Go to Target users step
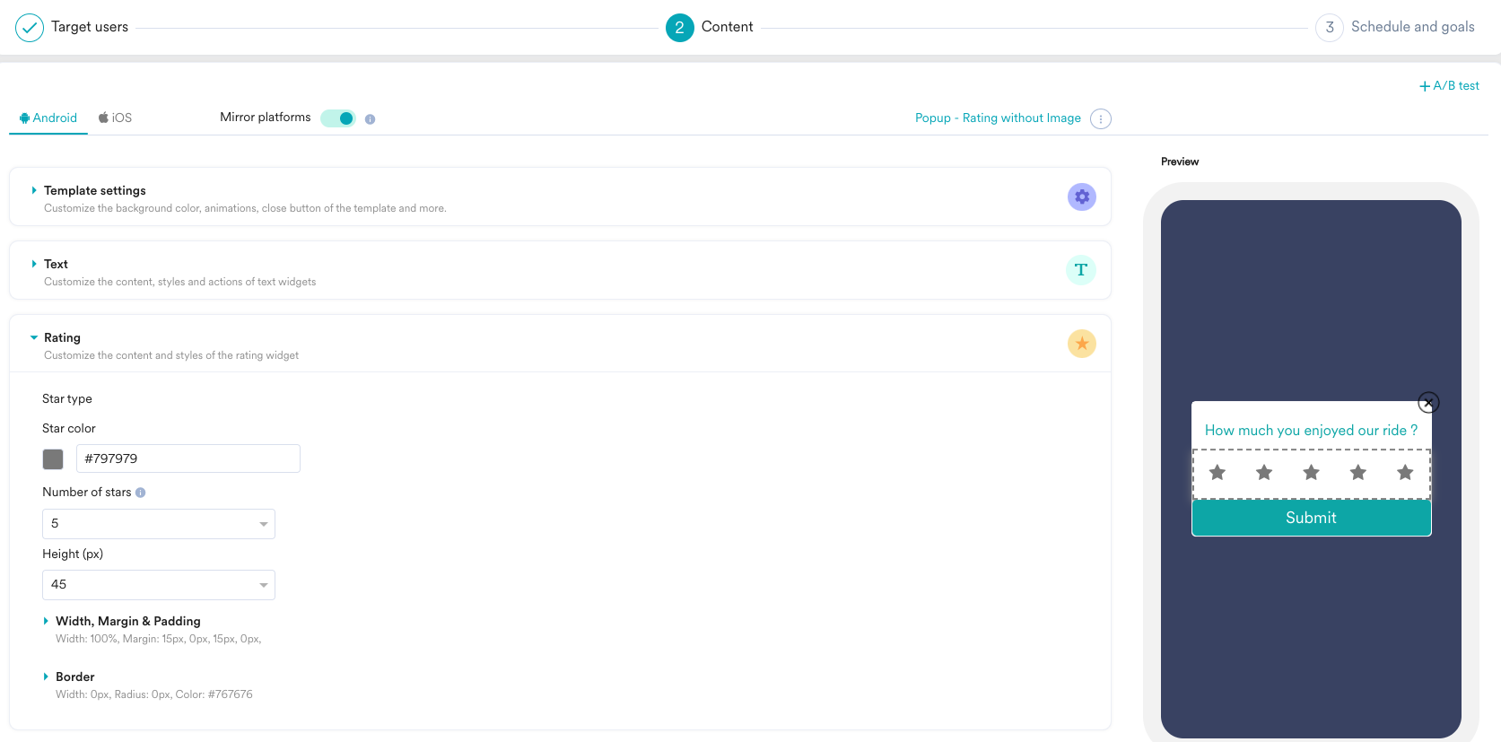Image resolution: width=1501 pixels, height=742 pixels. pos(90,27)
